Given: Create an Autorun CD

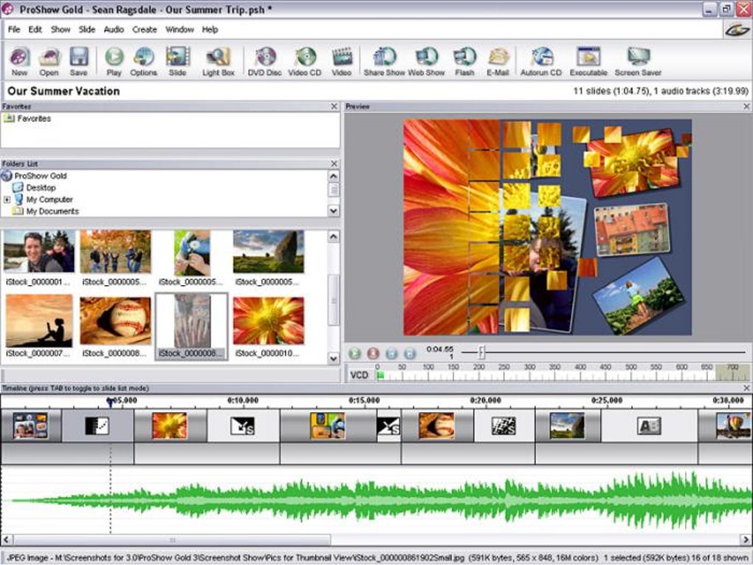Looking at the screenshot, I should [x=541, y=61].
